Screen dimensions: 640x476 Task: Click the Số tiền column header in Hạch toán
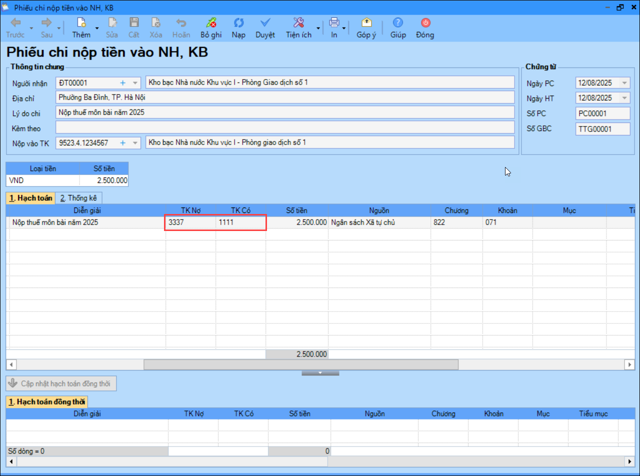297,210
